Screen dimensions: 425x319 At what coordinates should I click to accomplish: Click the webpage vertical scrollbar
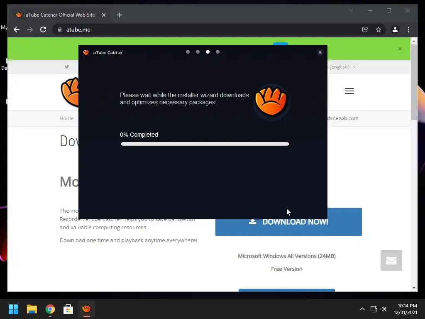pos(414,82)
